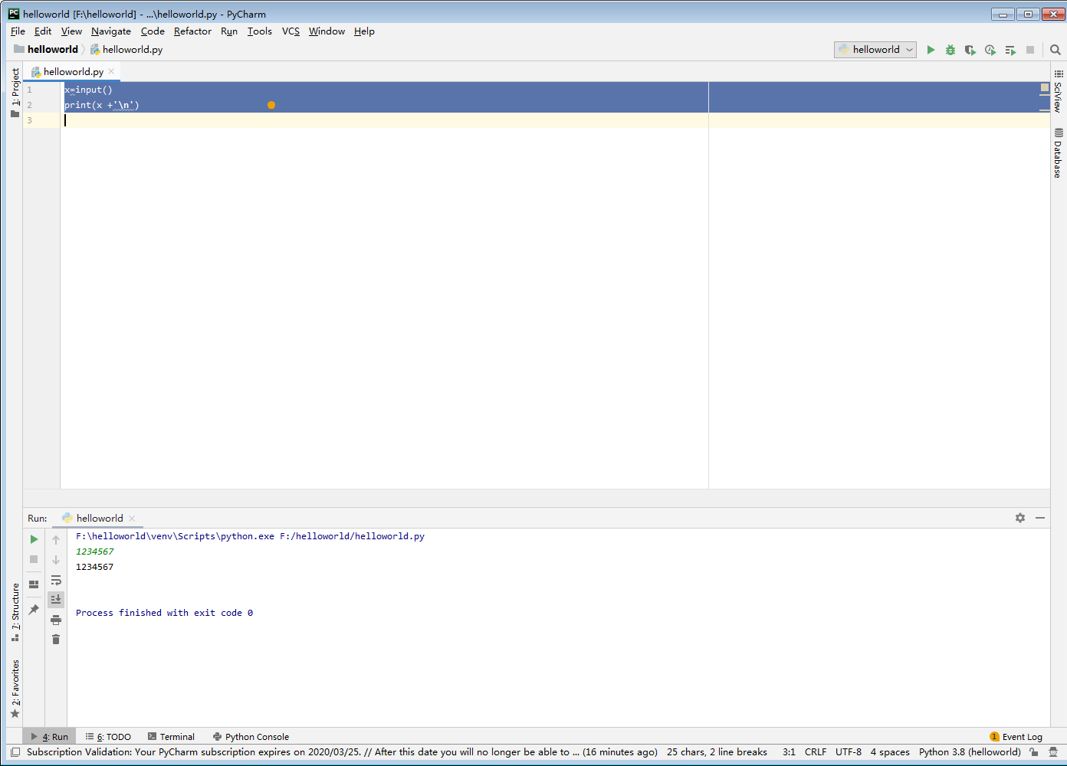This screenshot has width=1067, height=766.
Task: Toggle file read-only lock icon
Action: coord(1034,752)
